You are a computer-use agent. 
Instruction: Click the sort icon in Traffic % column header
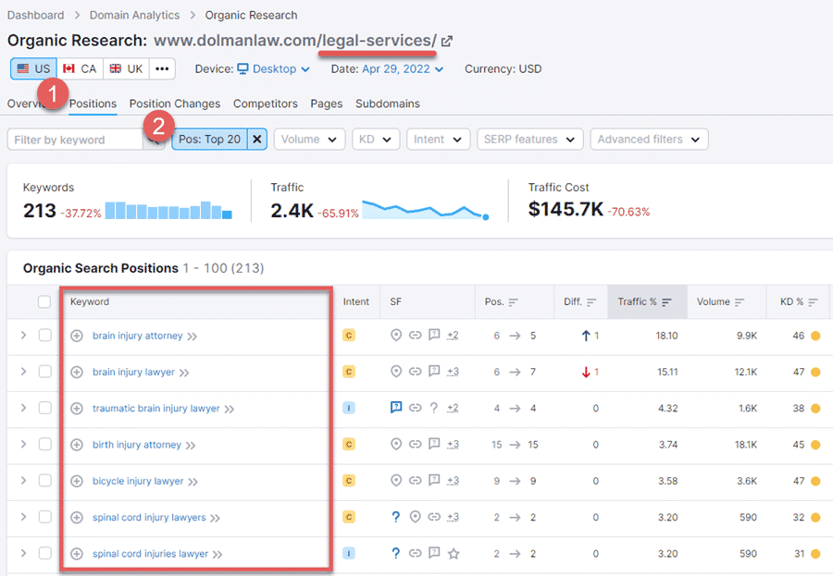click(x=667, y=302)
